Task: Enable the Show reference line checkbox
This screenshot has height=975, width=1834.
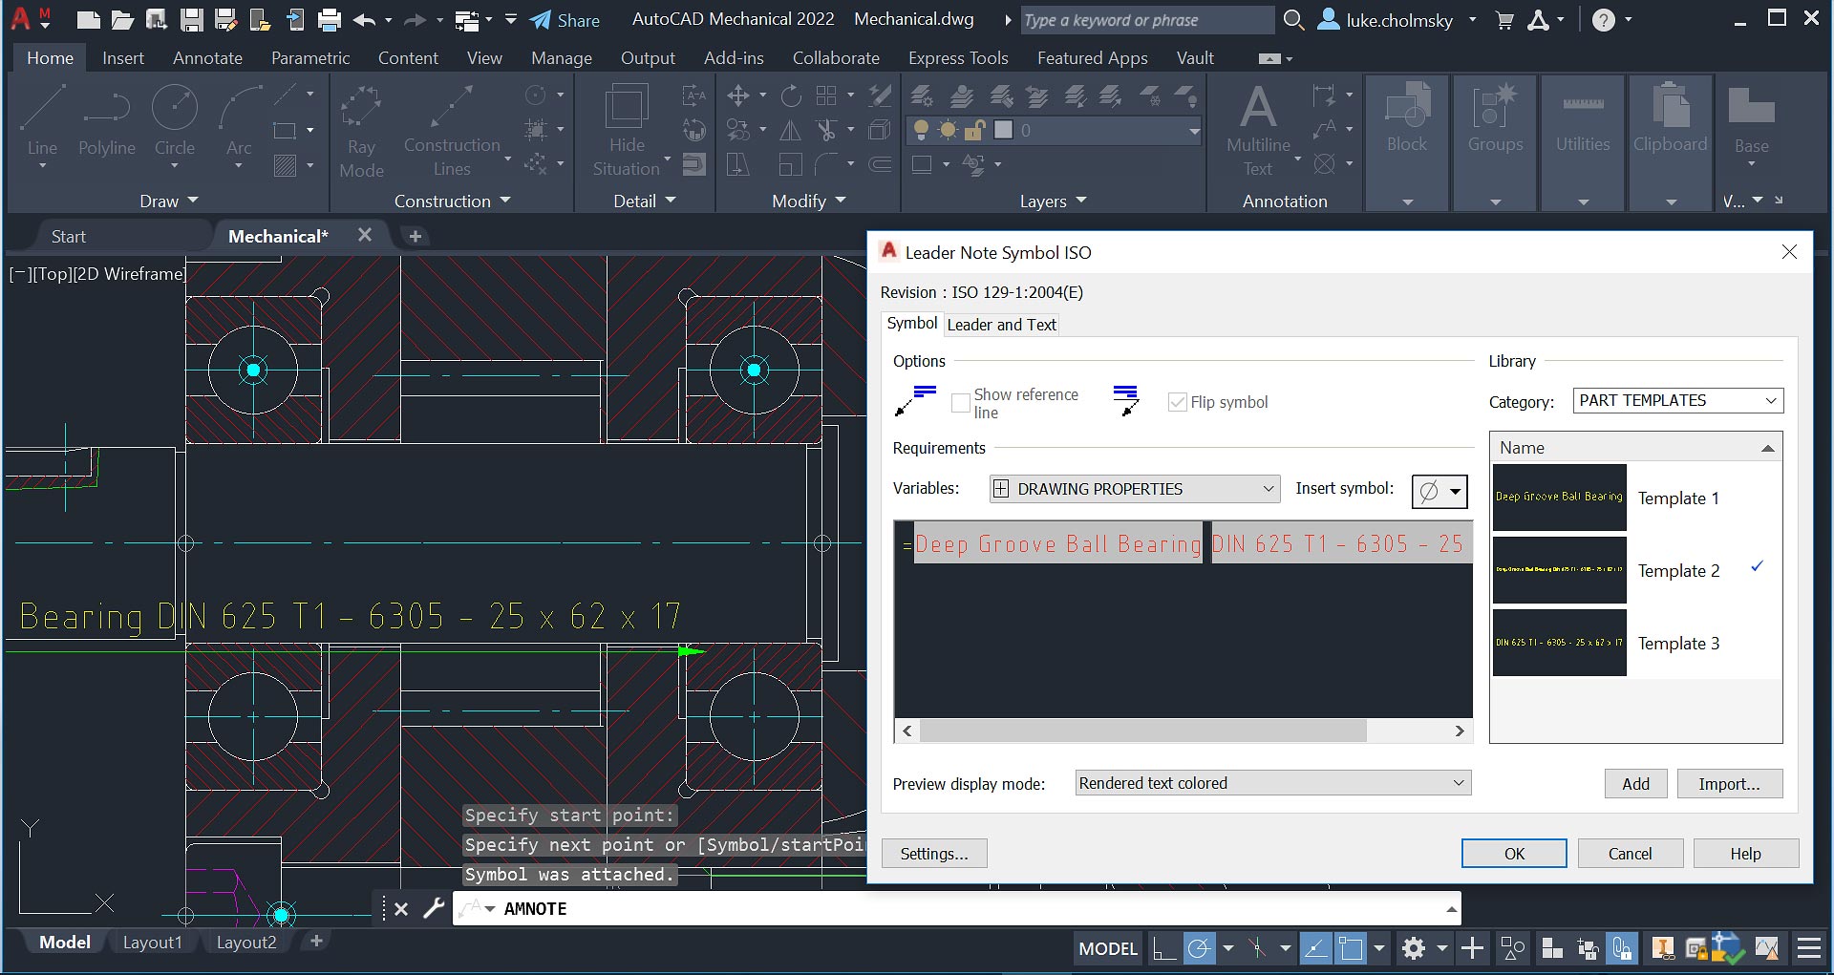Action: point(961,403)
